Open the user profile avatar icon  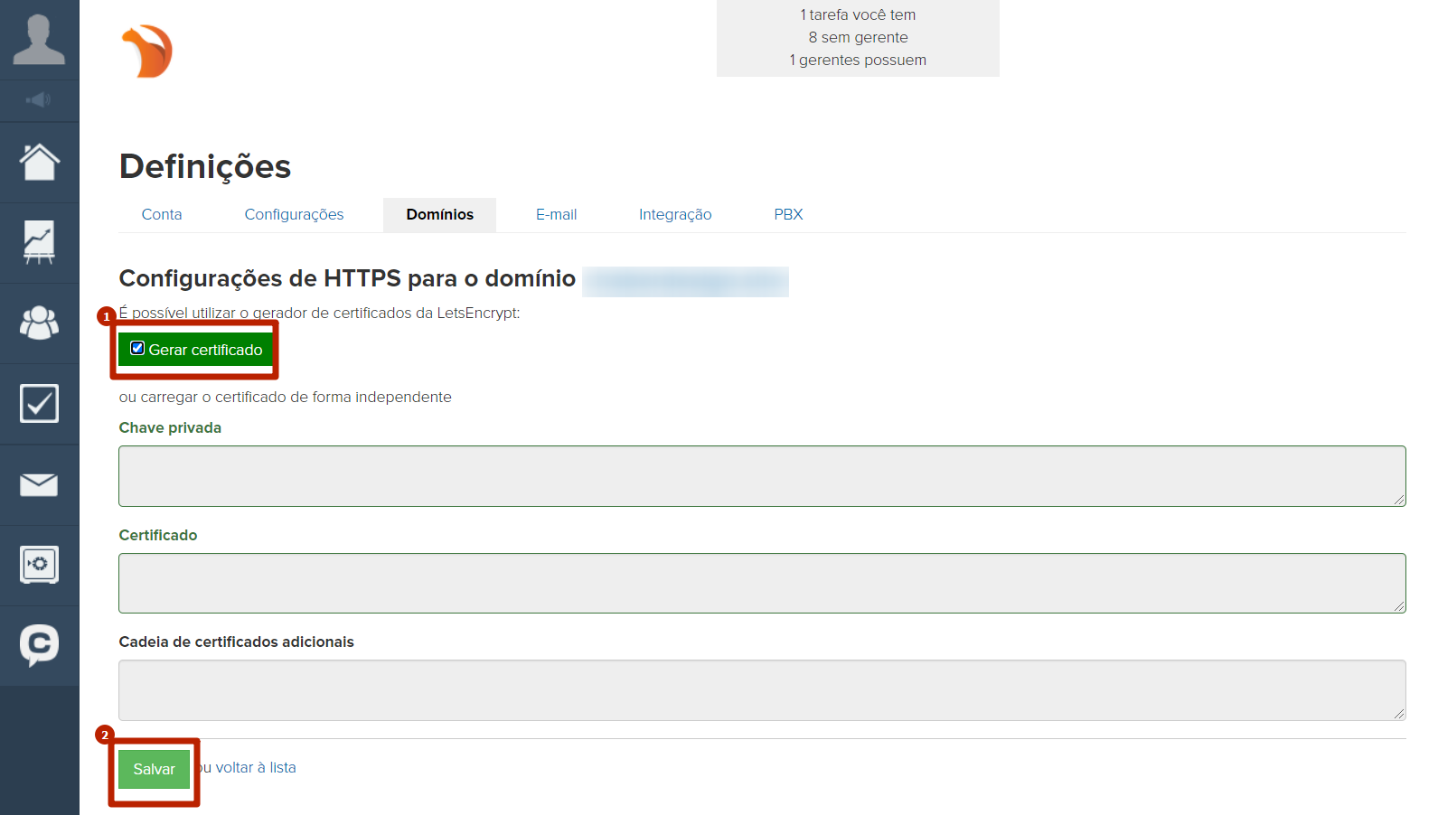(x=39, y=40)
